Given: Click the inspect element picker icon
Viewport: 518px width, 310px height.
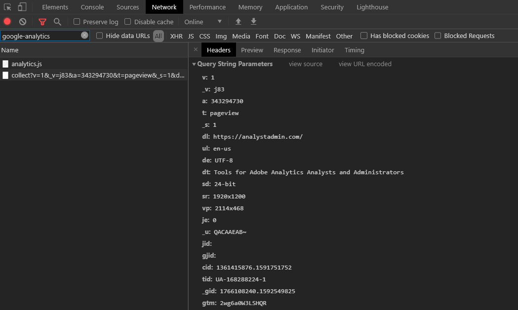Looking at the screenshot, I should tap(8, 7).
